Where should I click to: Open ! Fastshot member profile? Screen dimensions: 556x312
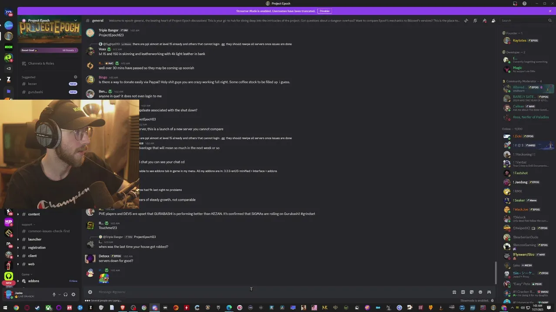527,173
